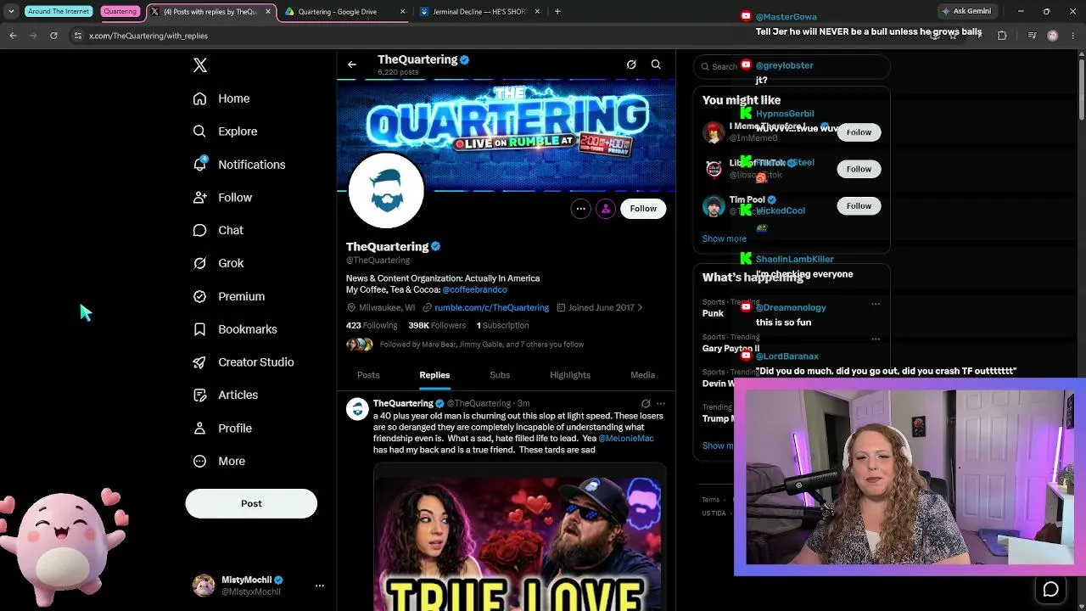Switch to the Posts tab
The image size is (1086, 611).
[x=368, y=375]
